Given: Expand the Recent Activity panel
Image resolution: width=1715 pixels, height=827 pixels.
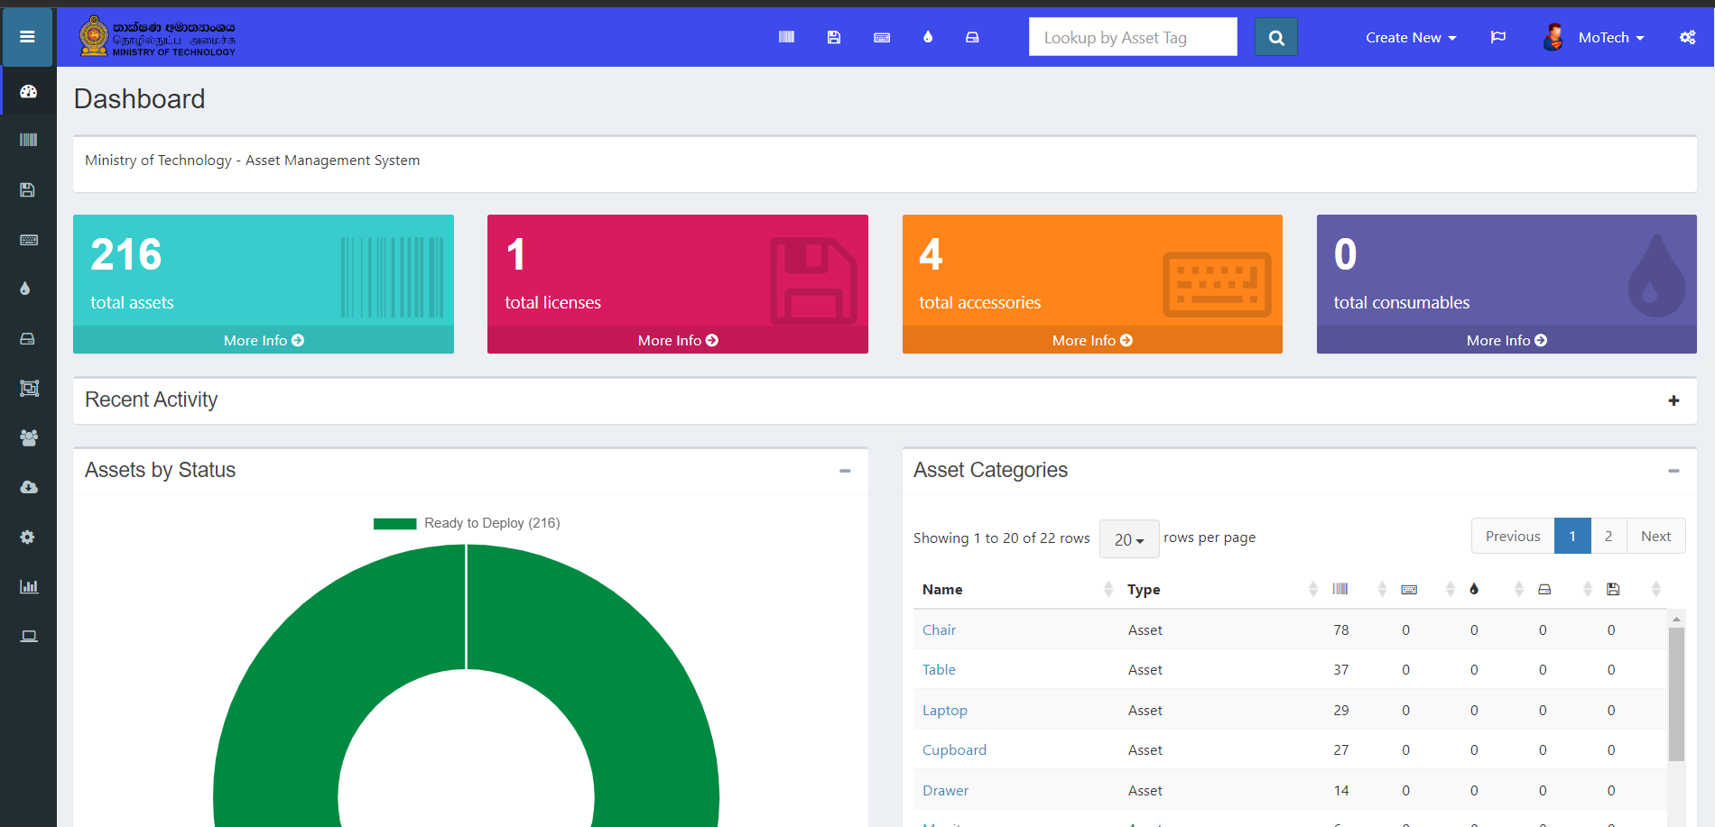Looking at the screenshot, I should tap(1673, 400).
